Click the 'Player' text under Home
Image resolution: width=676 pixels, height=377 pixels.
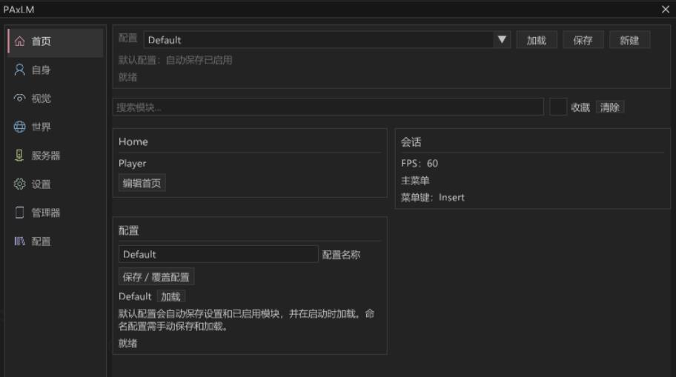coord(133,163)
